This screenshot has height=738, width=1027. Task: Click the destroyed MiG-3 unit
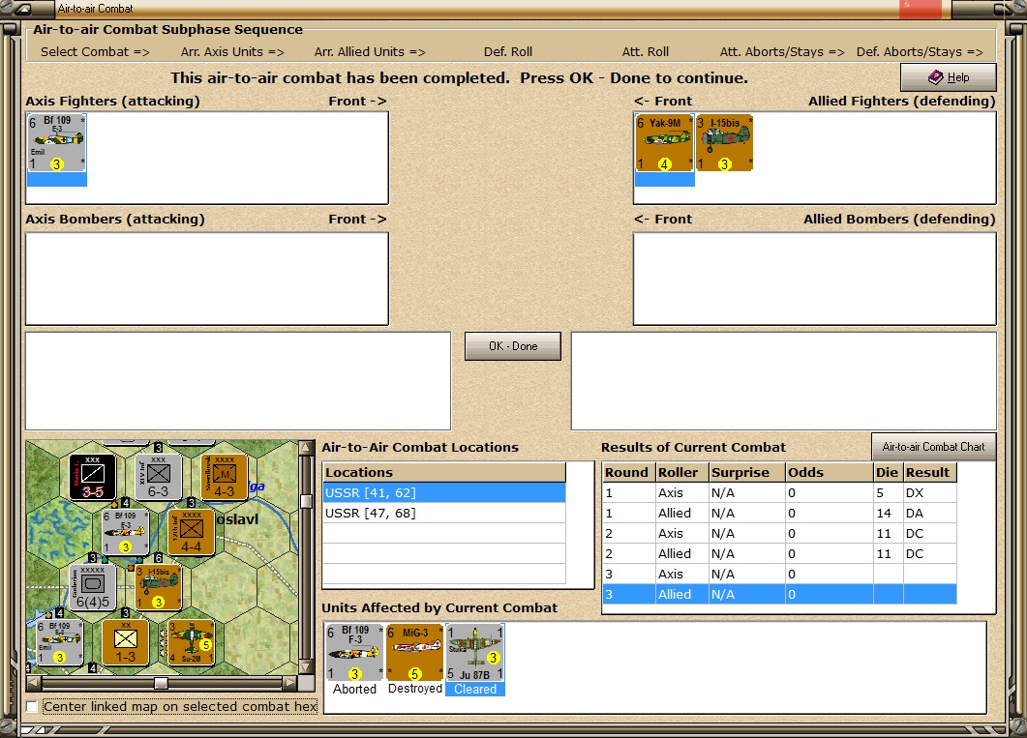414,652
